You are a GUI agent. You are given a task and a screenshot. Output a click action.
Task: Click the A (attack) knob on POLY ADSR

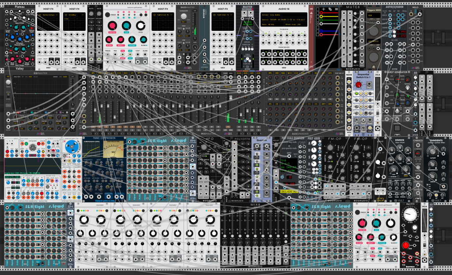314,143
